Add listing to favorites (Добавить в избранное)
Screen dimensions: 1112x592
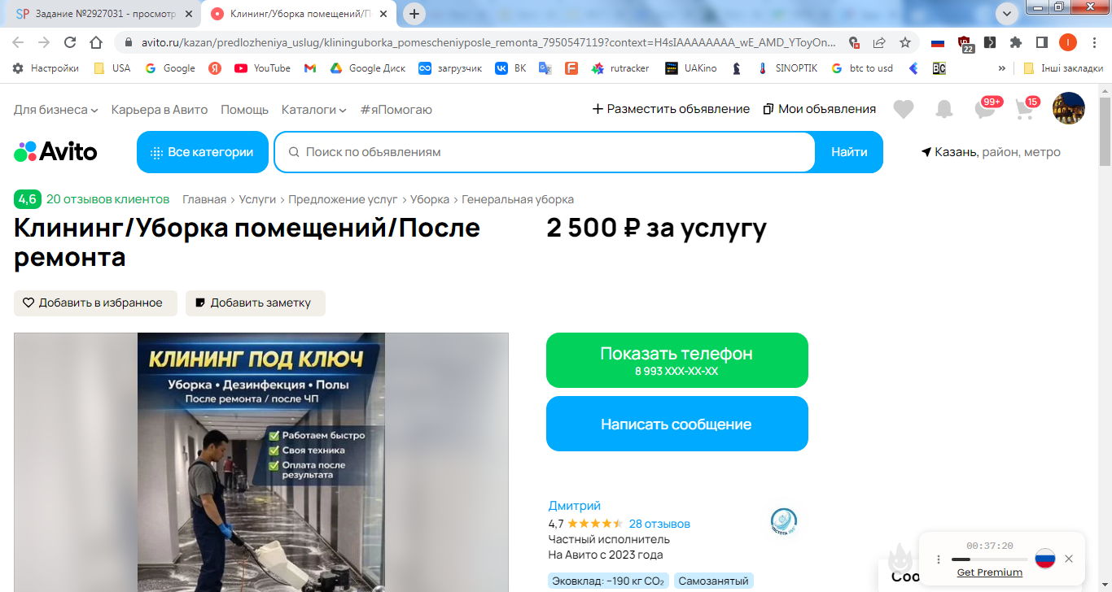click(x=95, y=303)
